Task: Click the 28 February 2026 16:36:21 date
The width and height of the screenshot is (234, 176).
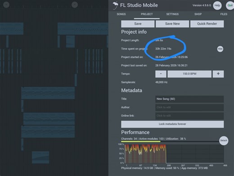Action: (x=171, y=65)
